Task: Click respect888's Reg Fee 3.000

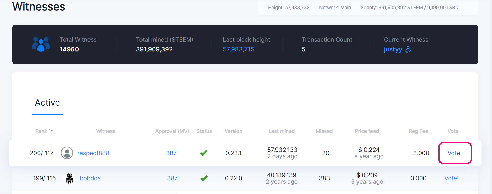Action: [421, 153]
